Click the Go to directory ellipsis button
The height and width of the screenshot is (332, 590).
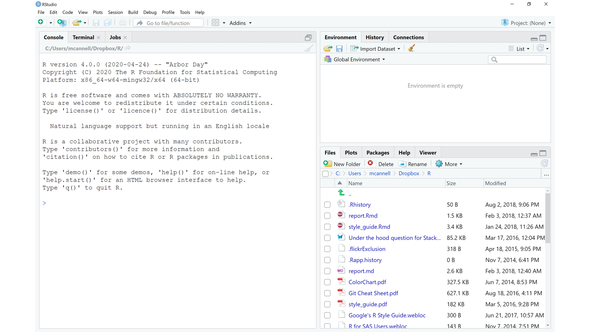546,175
